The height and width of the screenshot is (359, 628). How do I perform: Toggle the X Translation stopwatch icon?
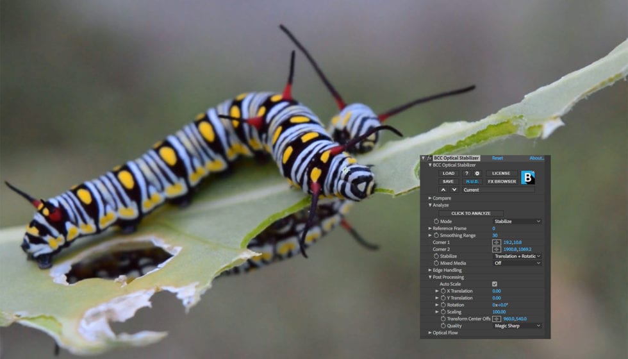(443, 291)
